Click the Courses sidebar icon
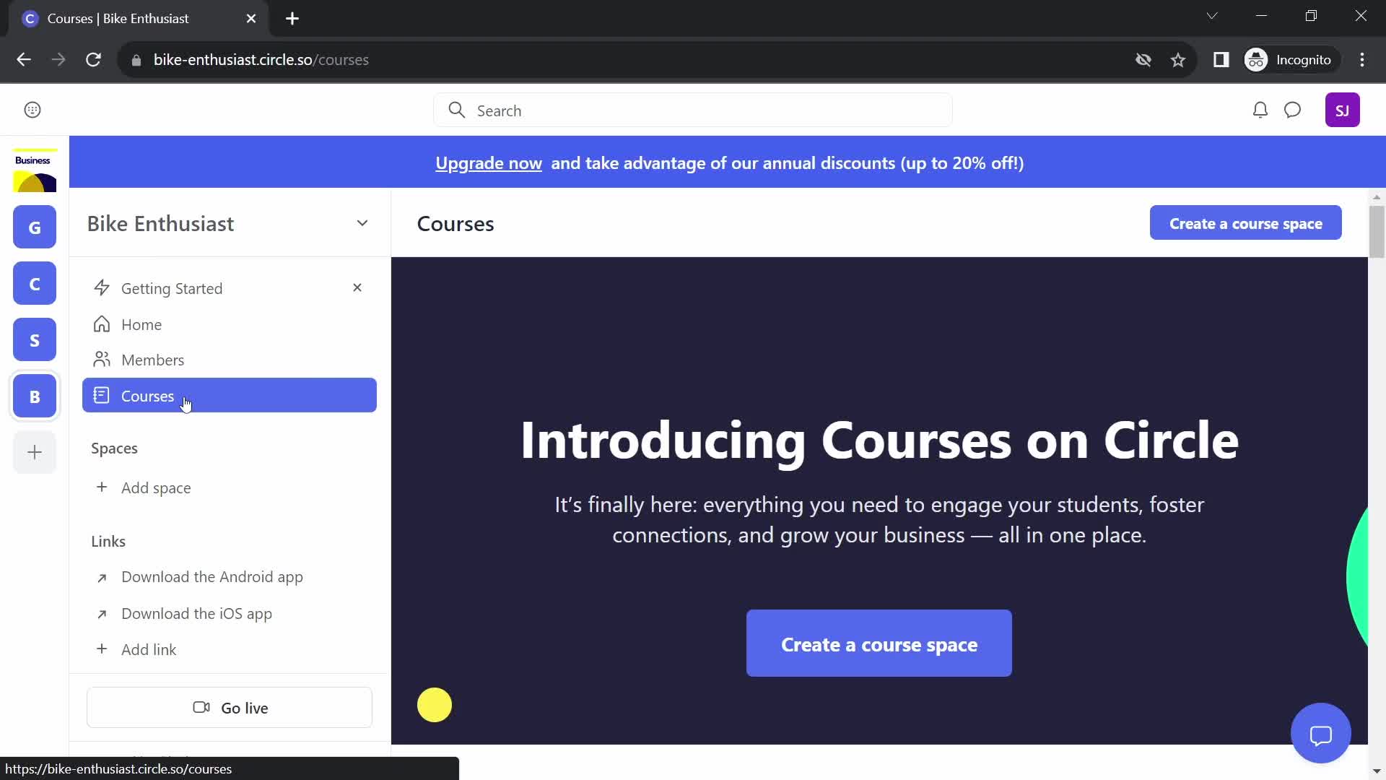The height and width of the screenshot is (780, 1386). [x=102, y=395]
